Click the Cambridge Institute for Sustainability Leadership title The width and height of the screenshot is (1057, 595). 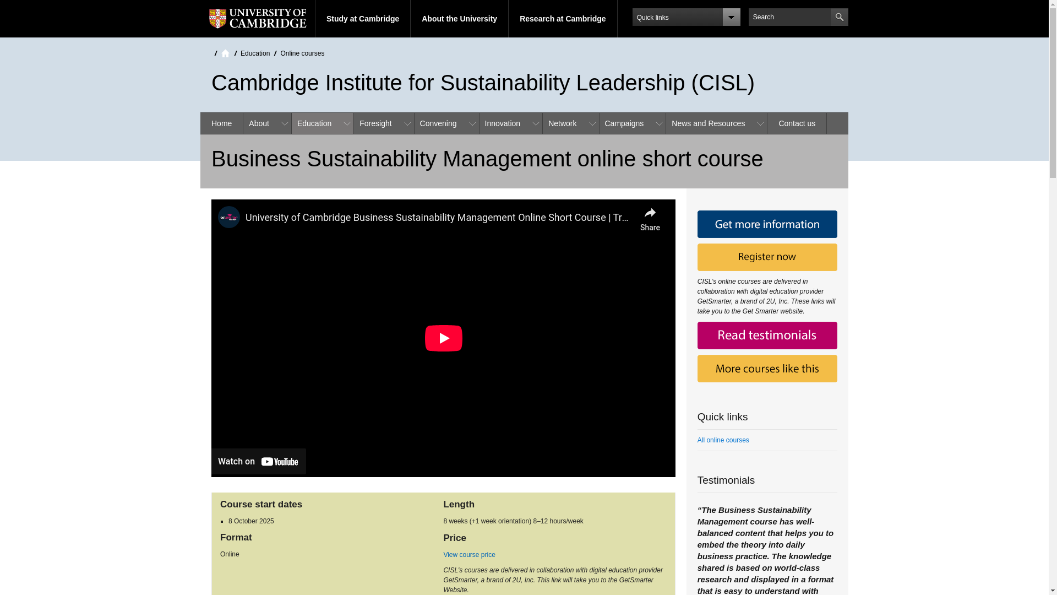[x=483, y=83]
